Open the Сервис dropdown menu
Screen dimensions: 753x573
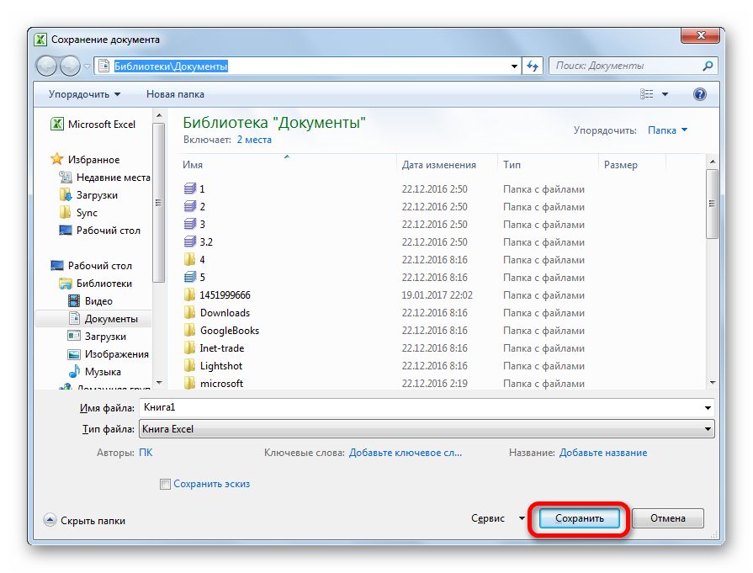pos(498,519)
